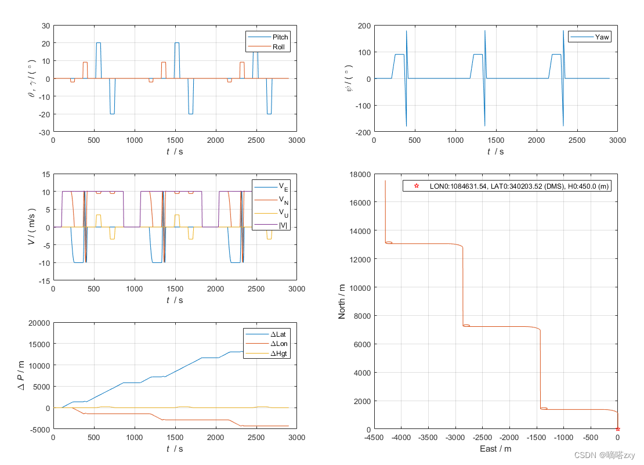Click the trajectory end at 17500 m North

tap(385, 181)
